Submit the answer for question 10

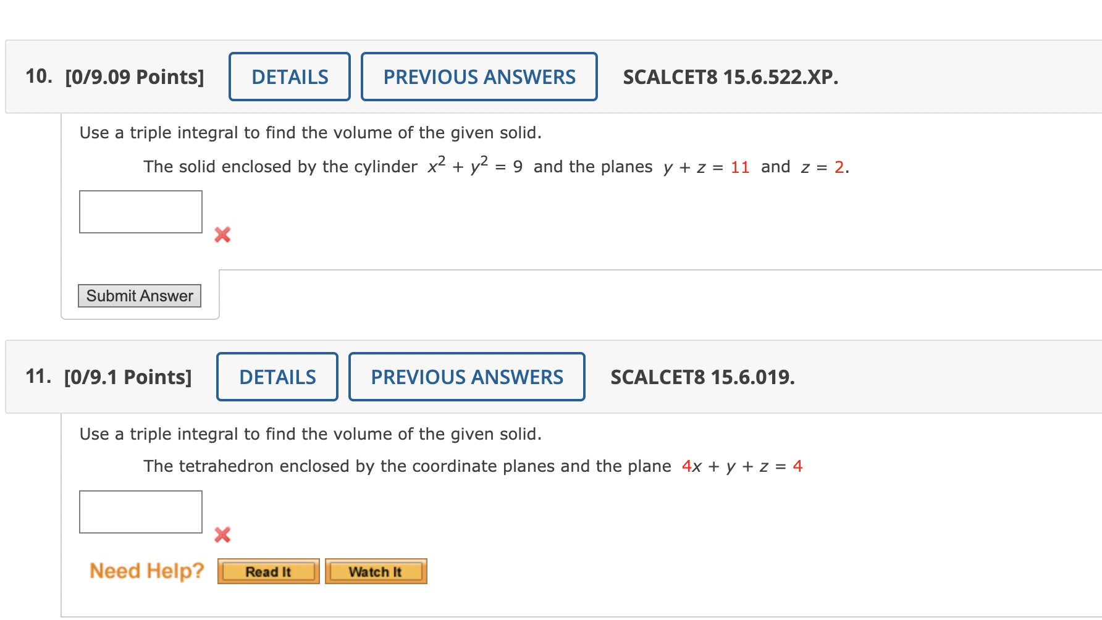pos(139,295)
